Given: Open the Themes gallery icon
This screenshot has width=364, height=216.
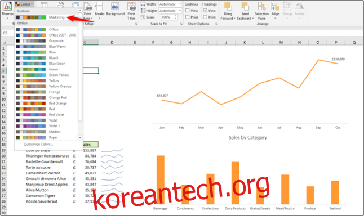Looking at the screenshot, I should tap(7, 7).
